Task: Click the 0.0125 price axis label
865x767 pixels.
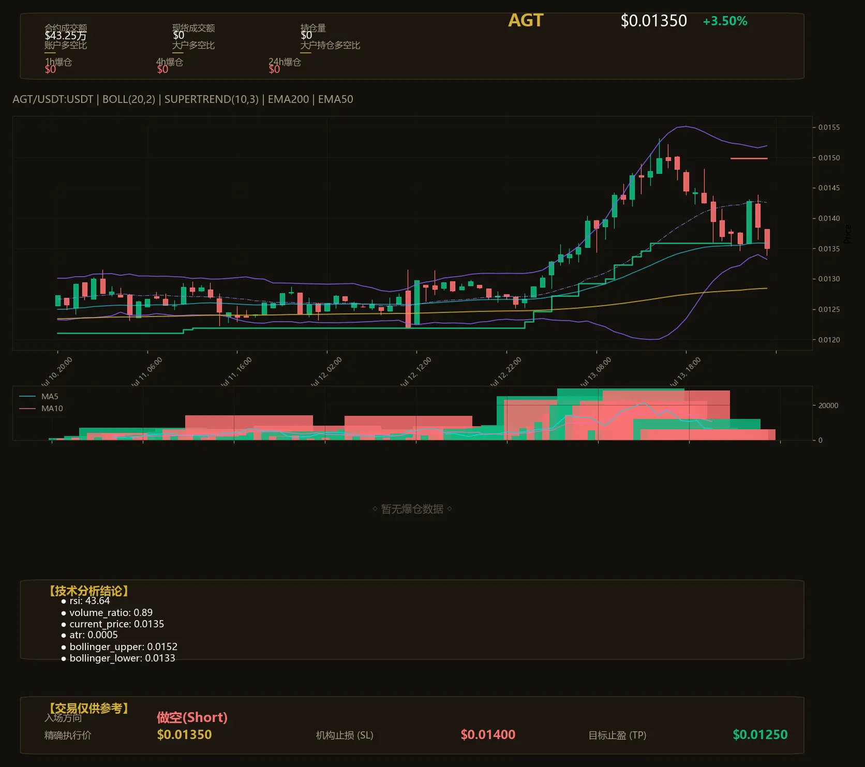Action: pos(829,309)
